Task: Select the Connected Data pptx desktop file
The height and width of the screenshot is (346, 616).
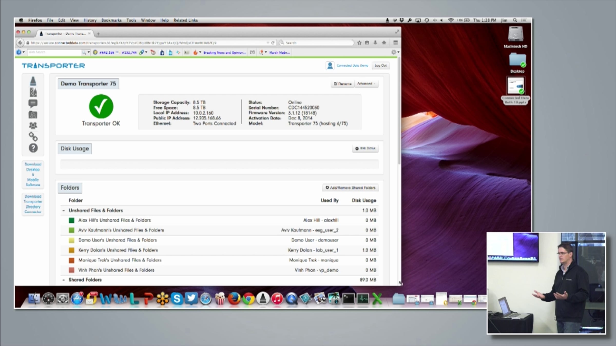Action: pos(515,90)
